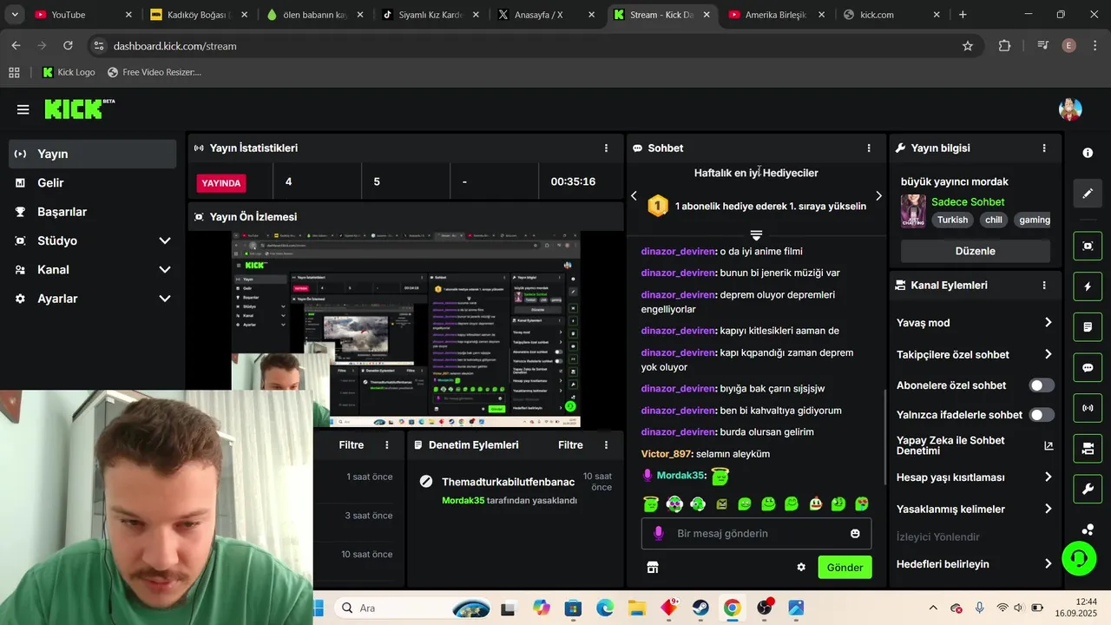Screen dimensions: 1111x625
Task: Open the chat bubble icon in the right sidebar
Action: (1088, 367)
